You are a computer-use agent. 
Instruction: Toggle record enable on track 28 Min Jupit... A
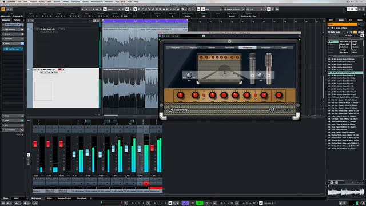tap(59, 69)
